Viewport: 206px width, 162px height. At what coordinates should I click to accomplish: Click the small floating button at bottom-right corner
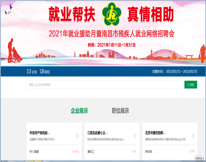point(198,158)
